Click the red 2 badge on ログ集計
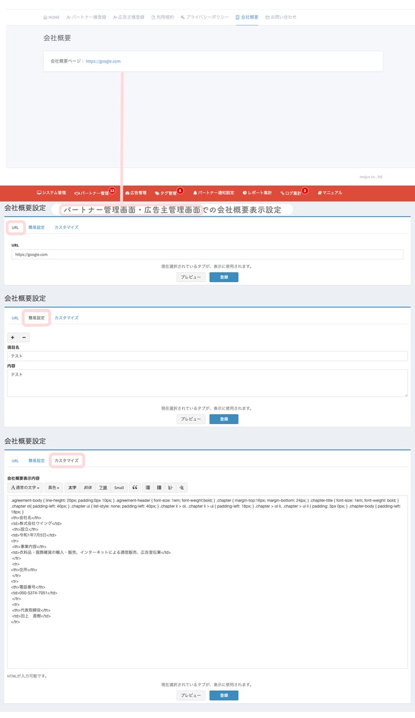 click(305, 190)
